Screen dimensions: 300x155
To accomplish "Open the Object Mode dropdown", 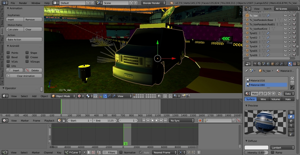I will coord(63,96).
